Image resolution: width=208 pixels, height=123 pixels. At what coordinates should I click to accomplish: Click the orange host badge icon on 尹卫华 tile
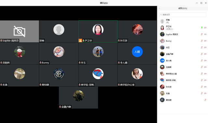pyautogui.click(x=80, y=40)
